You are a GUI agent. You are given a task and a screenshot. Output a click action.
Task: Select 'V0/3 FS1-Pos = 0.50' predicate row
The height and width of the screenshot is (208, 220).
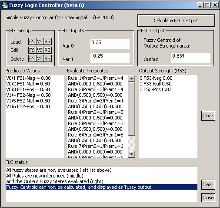click(35, 89)
